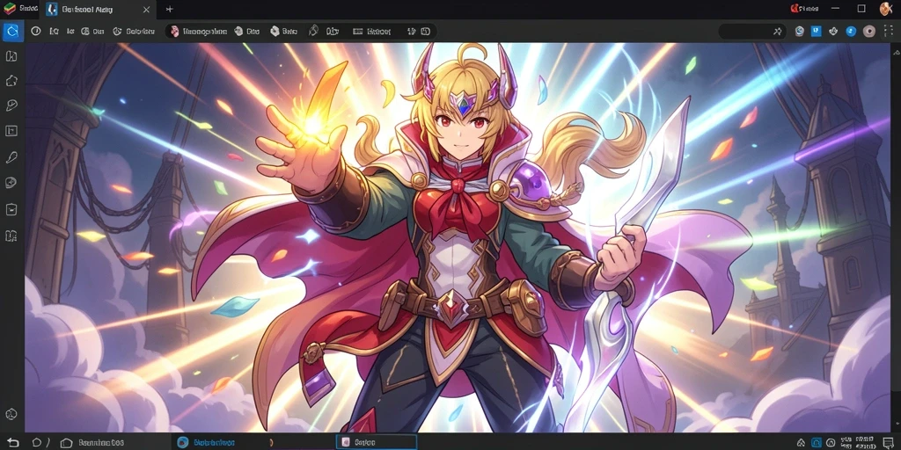Click the red character avatar toolbar icon
901x450 pixels.
point(175,32)
